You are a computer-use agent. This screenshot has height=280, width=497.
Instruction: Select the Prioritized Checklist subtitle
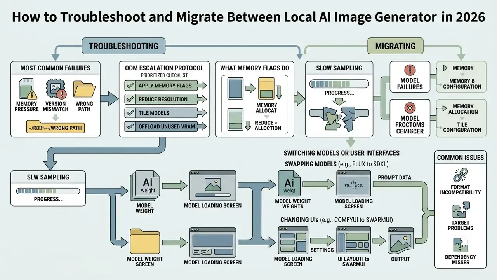point(165,75)
